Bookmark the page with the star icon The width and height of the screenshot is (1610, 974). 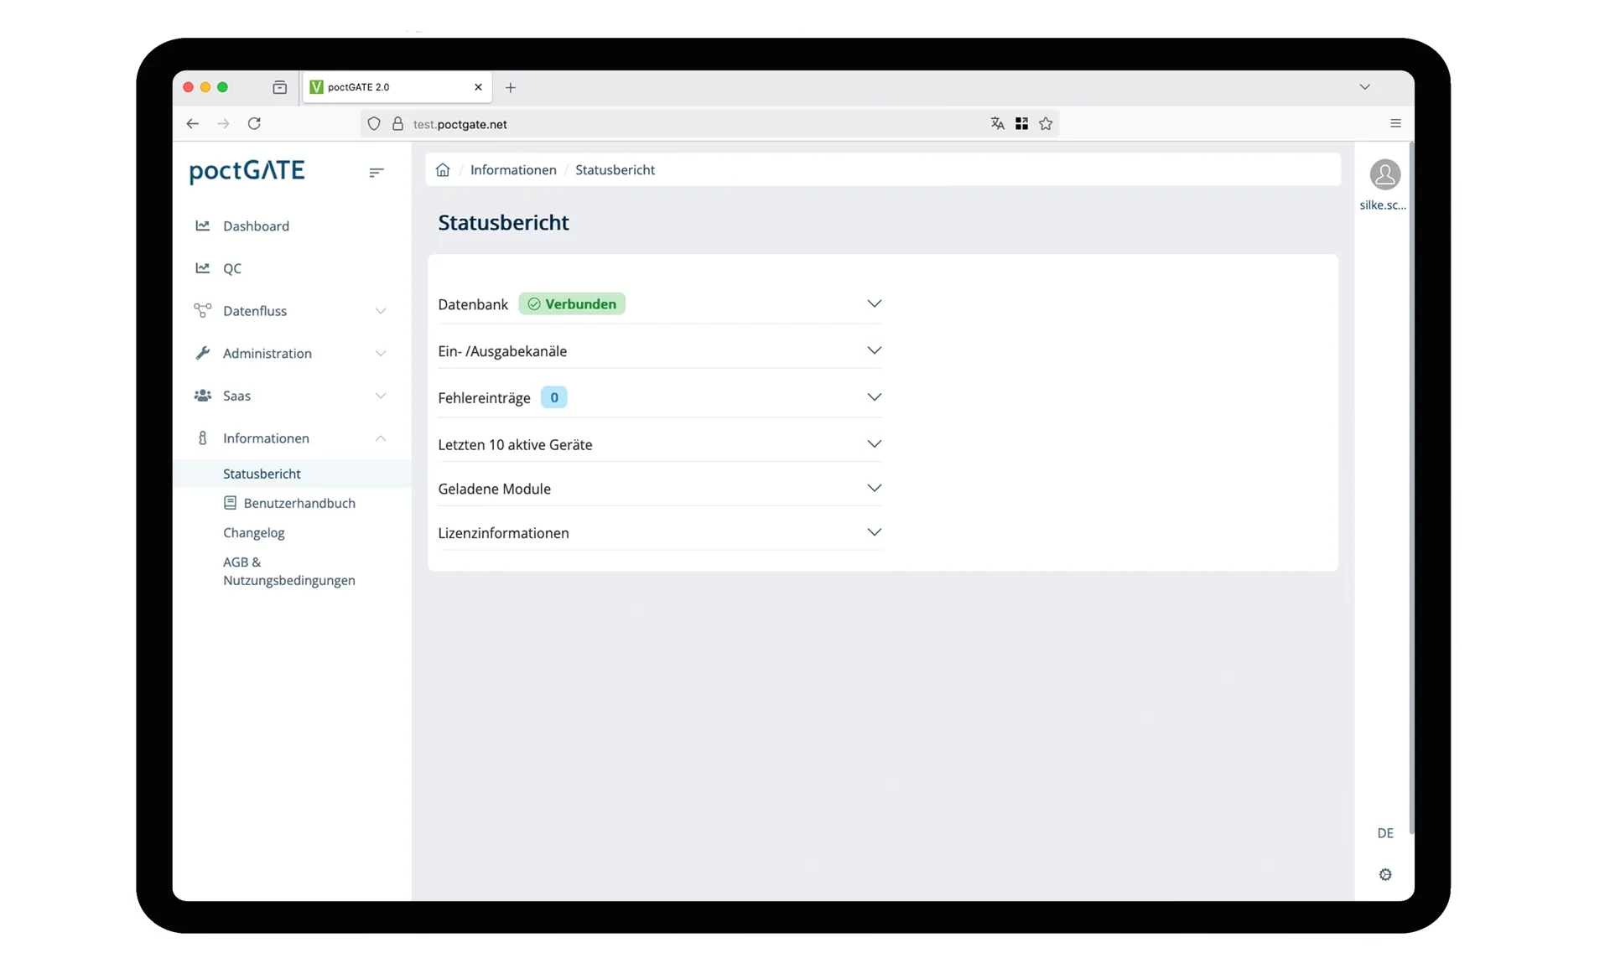1046,123
